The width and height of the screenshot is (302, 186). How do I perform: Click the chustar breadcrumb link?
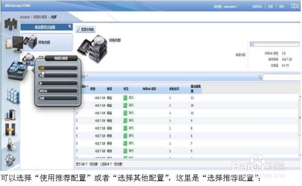25,17
